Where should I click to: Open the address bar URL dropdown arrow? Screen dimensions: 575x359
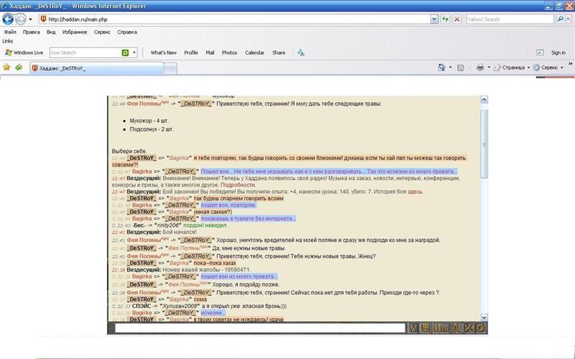[x=435, y=19]
